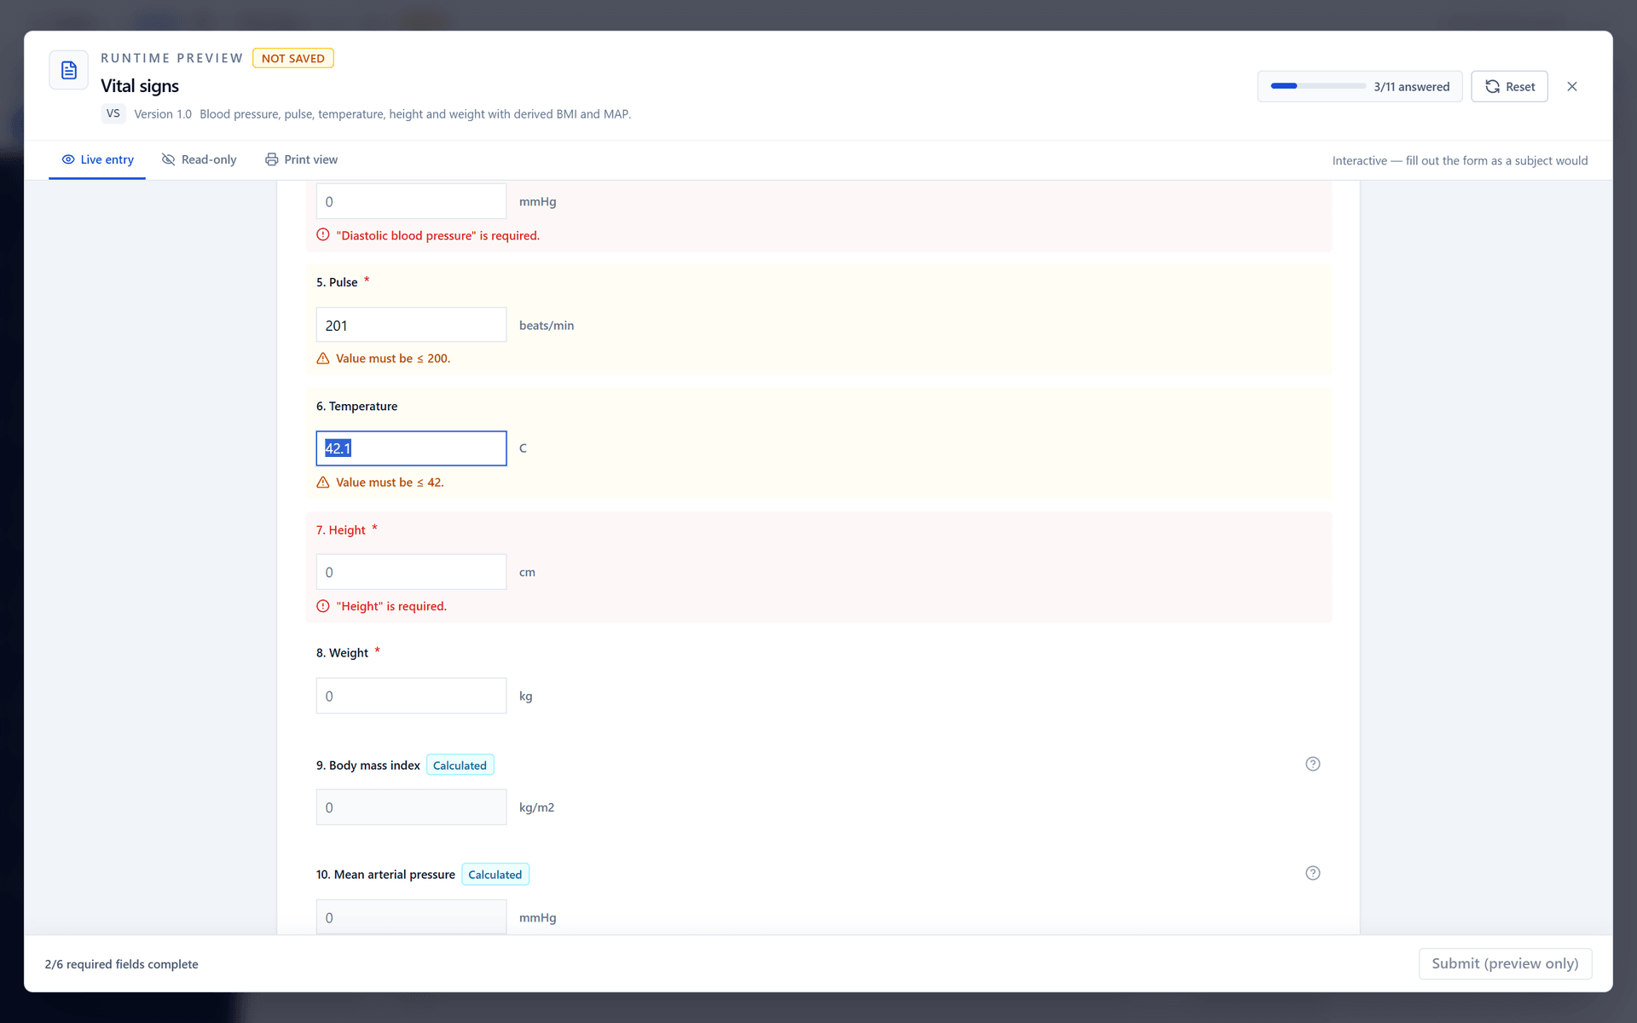Click the Vital signs document icon
1637x1023 pixels.
tap(69, 70)
